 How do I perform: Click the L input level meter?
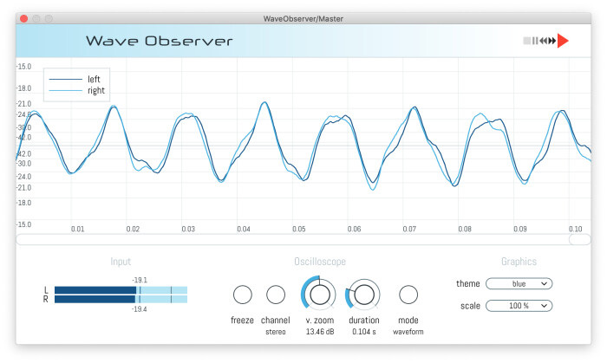point(121,290)
